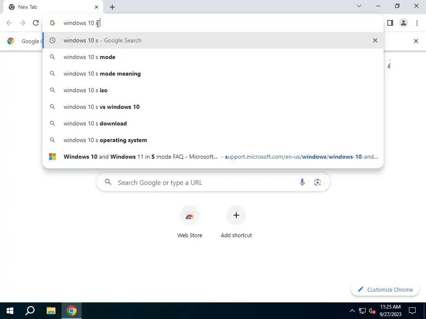426x319 pixels.
Task: Open the Chrome three-dot menu
Action: [417, 23]
